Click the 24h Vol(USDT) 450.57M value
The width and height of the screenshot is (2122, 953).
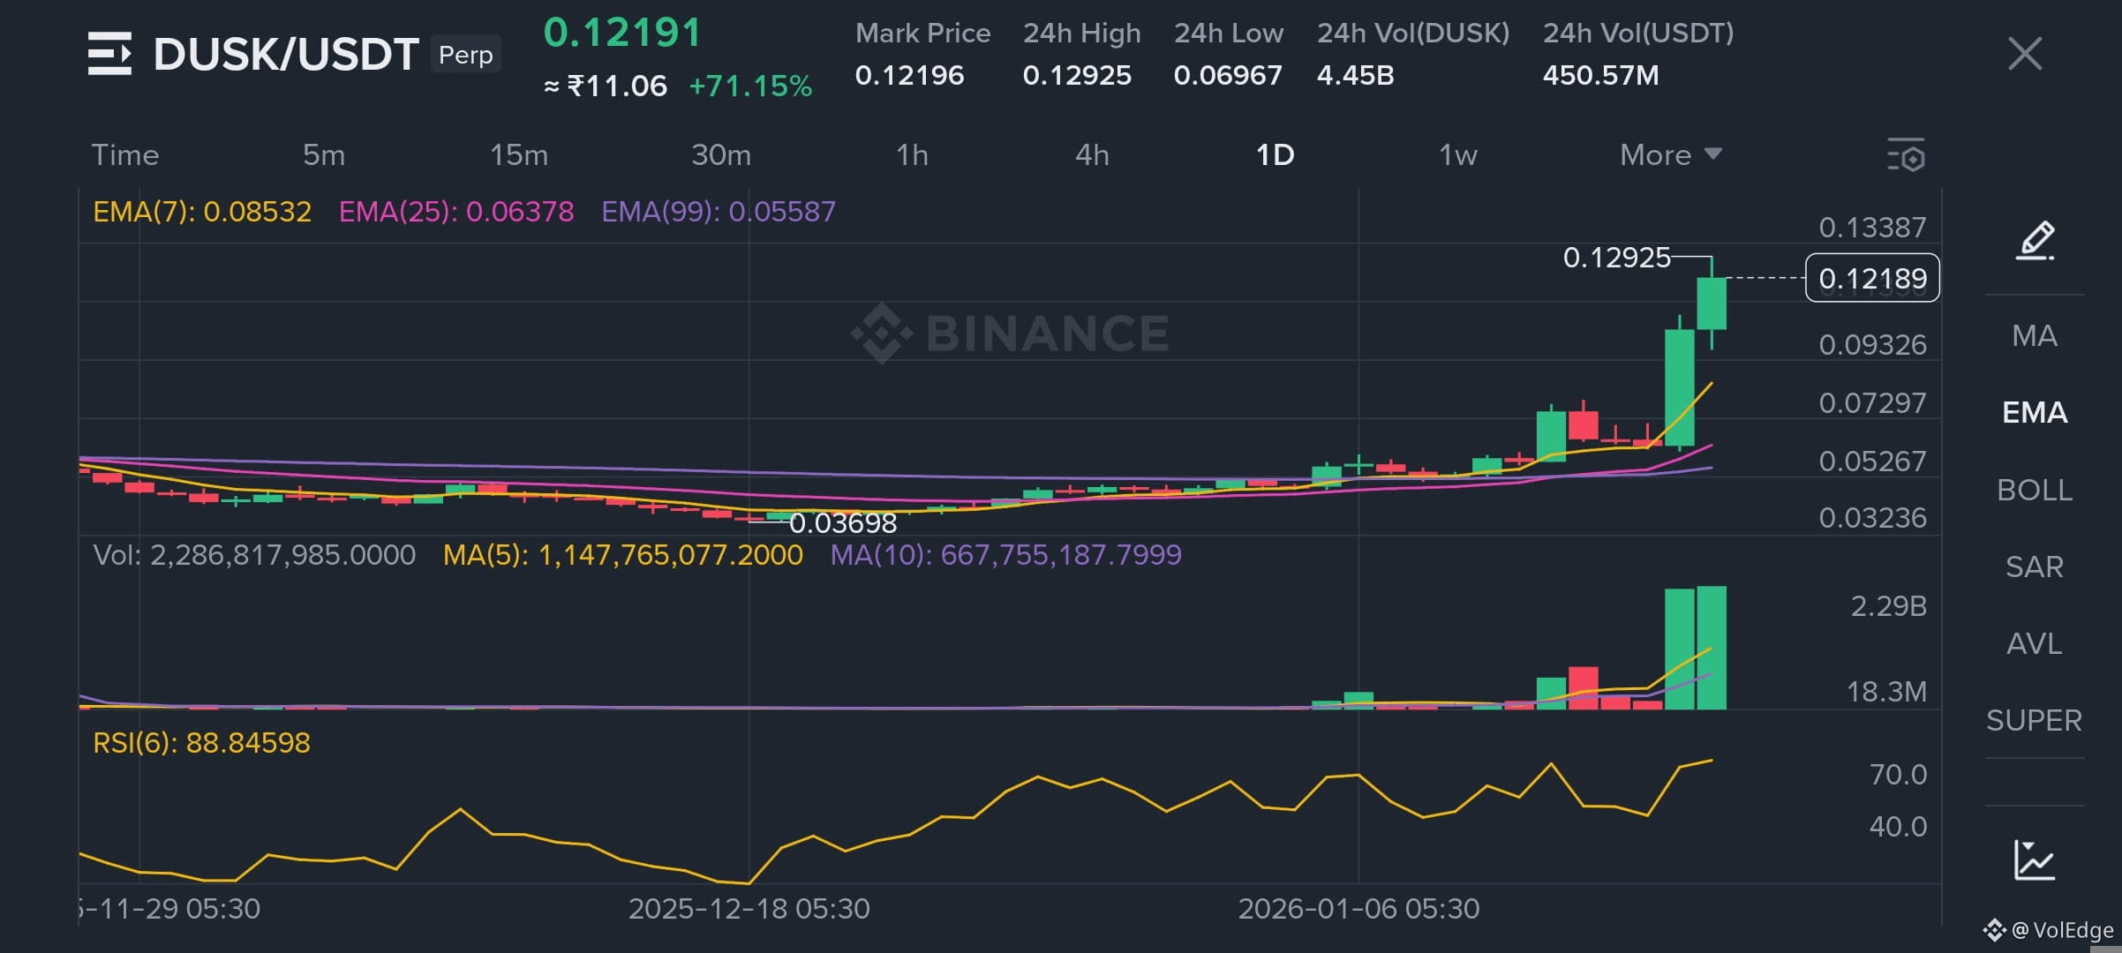[1601, 76]
